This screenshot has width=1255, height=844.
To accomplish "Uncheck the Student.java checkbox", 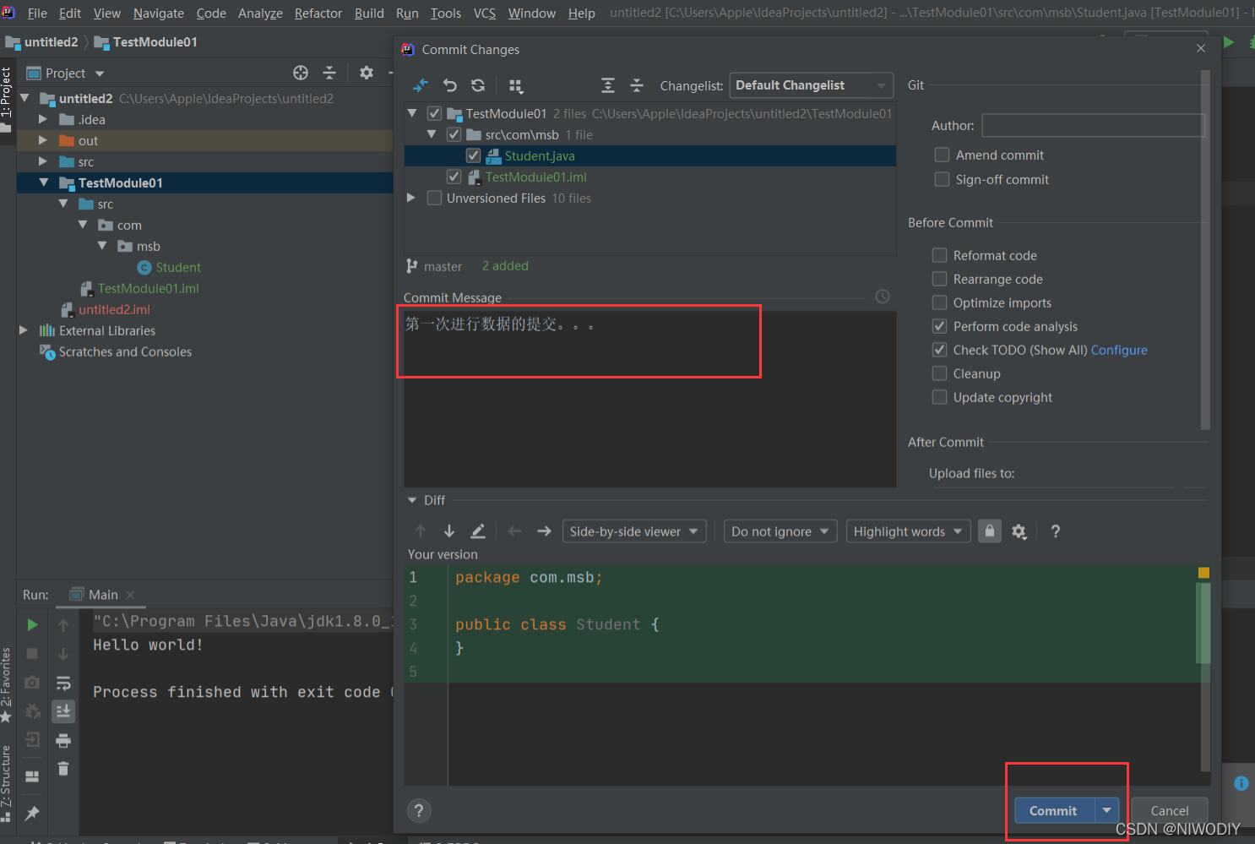I will coord(473,155).
